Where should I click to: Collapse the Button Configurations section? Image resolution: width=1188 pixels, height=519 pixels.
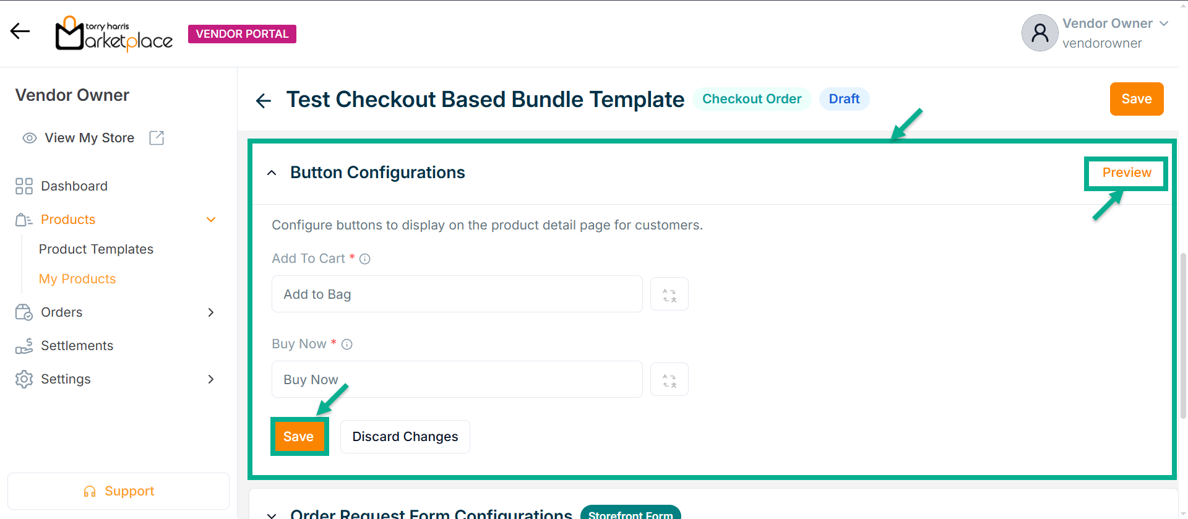272,173
